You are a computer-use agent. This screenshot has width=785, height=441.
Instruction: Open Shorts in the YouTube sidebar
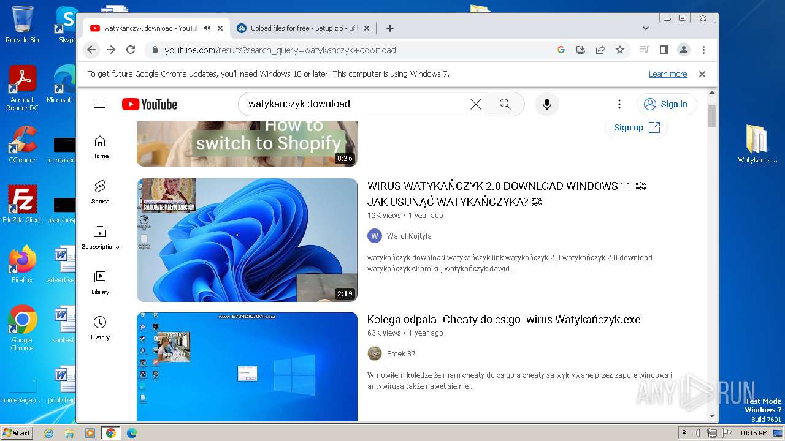[100, 192]
